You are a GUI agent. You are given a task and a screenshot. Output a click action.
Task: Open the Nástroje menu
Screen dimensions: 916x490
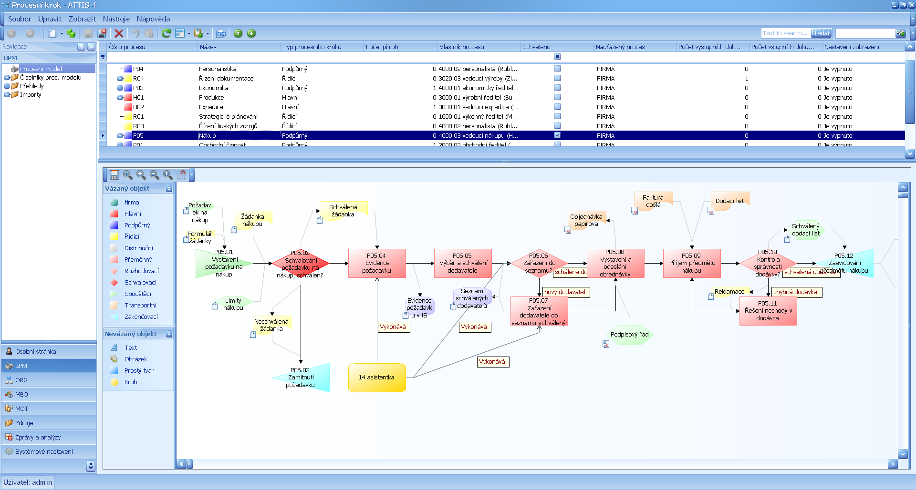click(x=116, y=19)
